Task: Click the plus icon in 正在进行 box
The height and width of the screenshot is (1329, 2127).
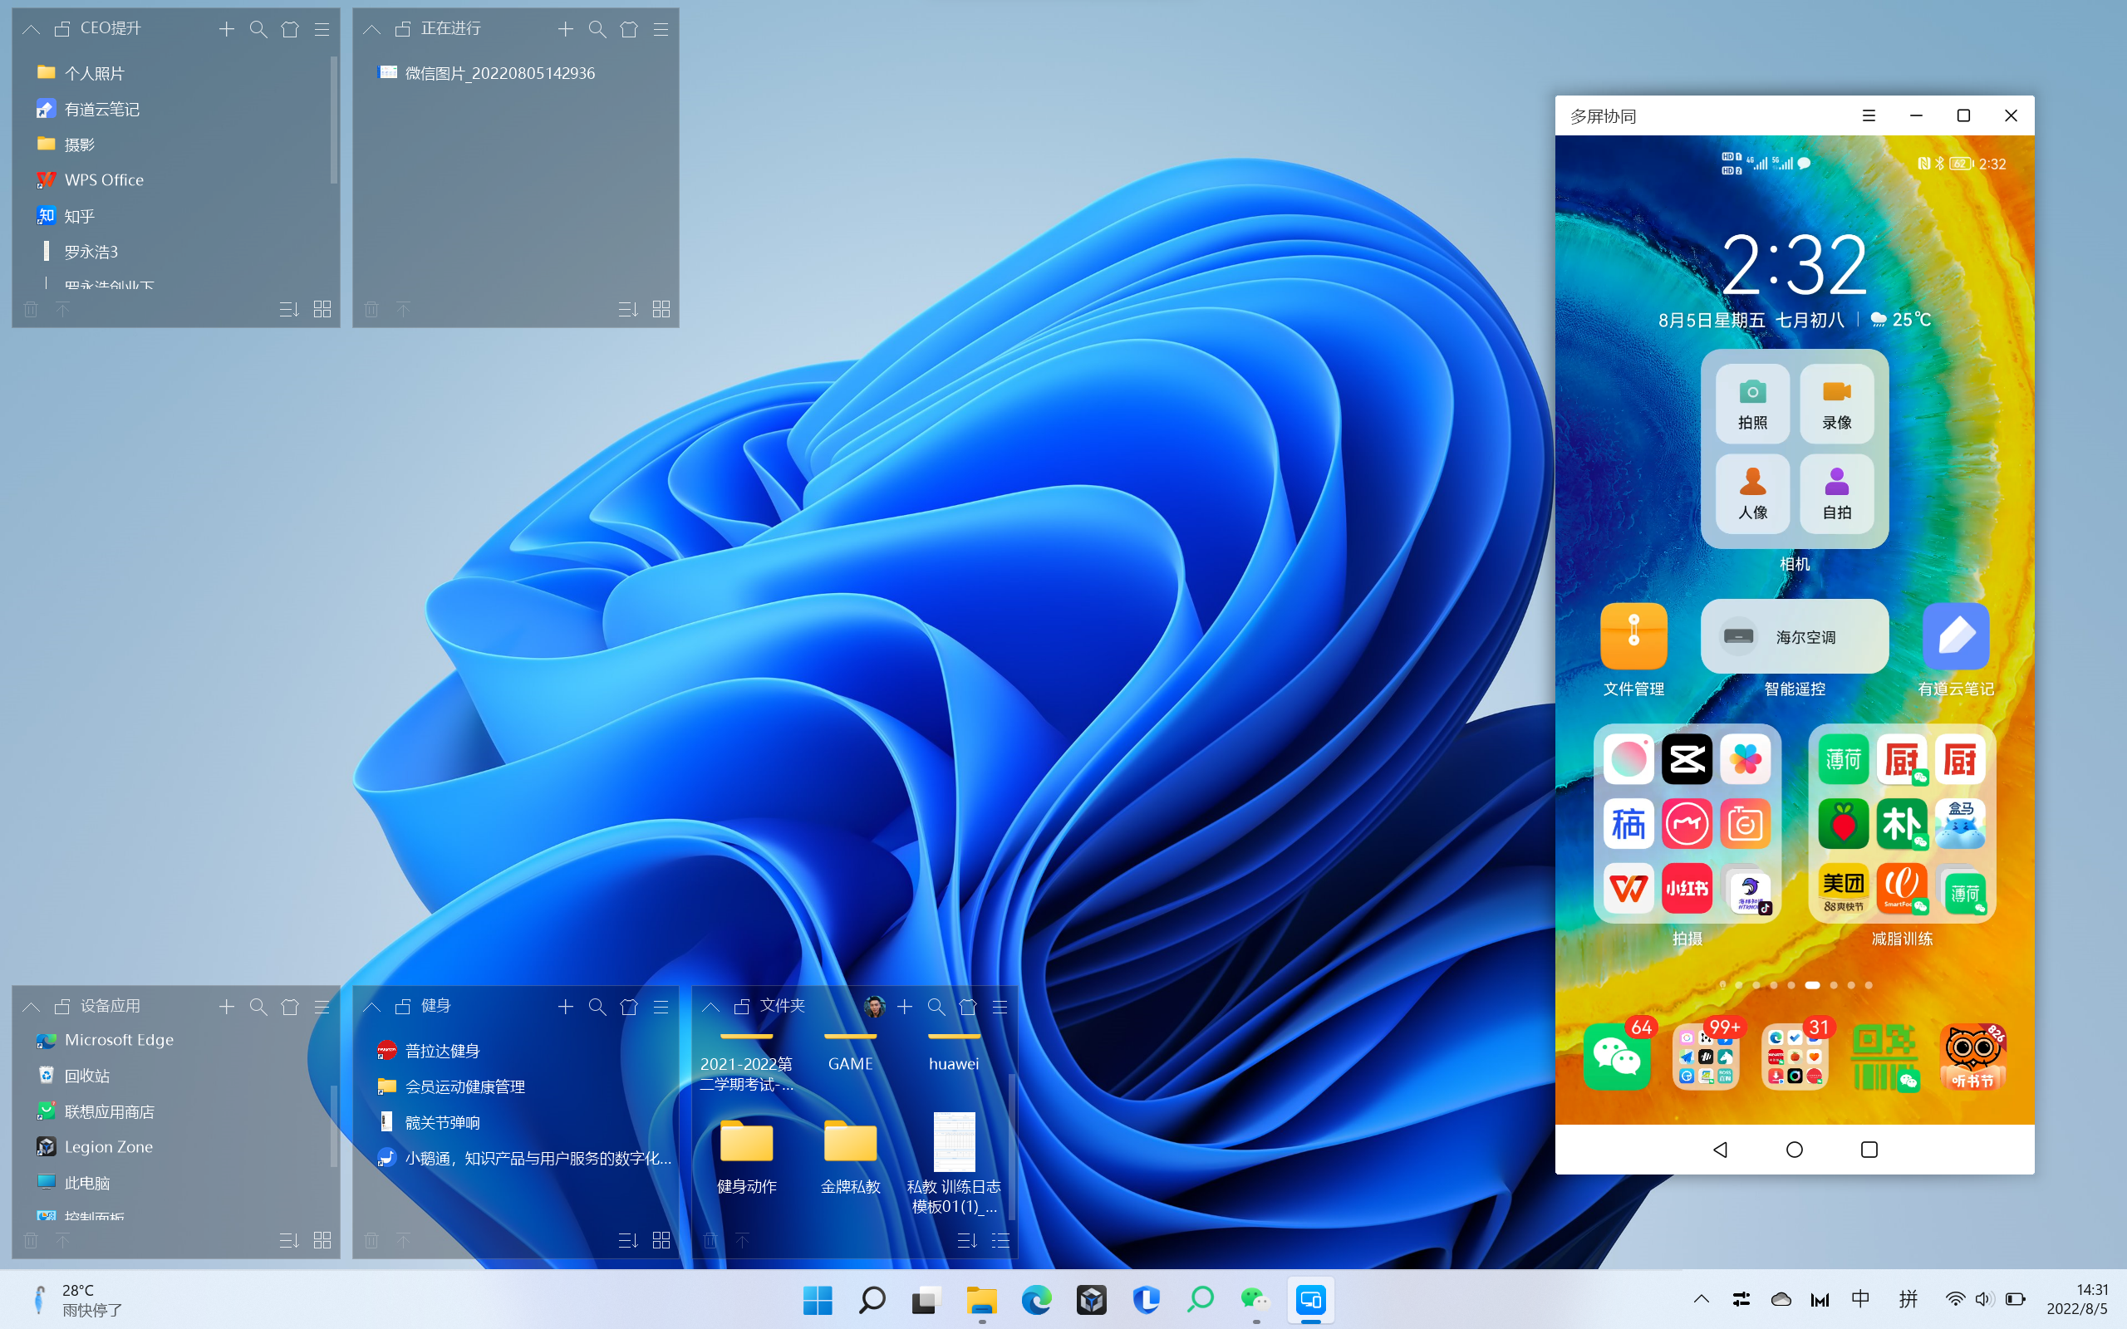Action: tap(565, 29)
